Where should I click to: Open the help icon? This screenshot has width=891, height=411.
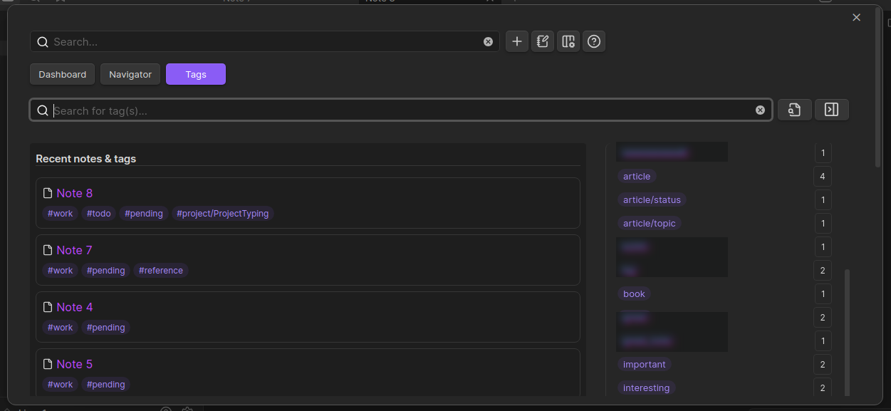(x=593, y=41)
